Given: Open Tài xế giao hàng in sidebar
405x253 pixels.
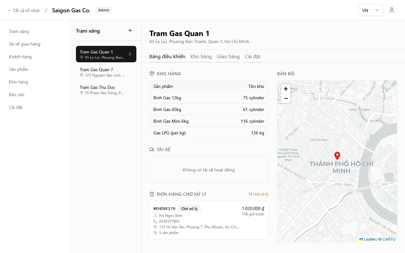Looking at the screenshot, I should tap(25, 44).
